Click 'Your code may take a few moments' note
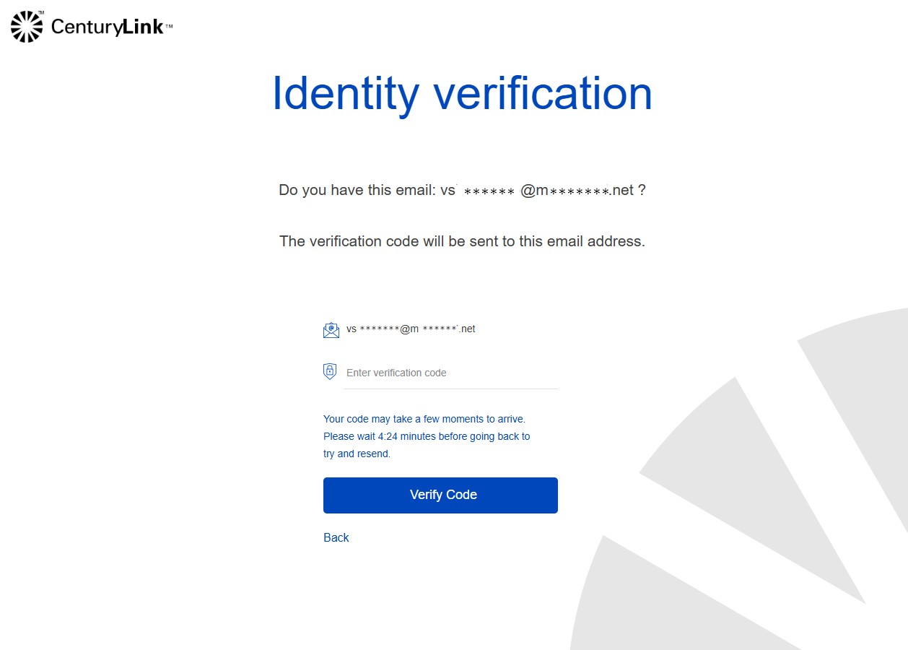This screenshot has width=908, height=650. 424,419
